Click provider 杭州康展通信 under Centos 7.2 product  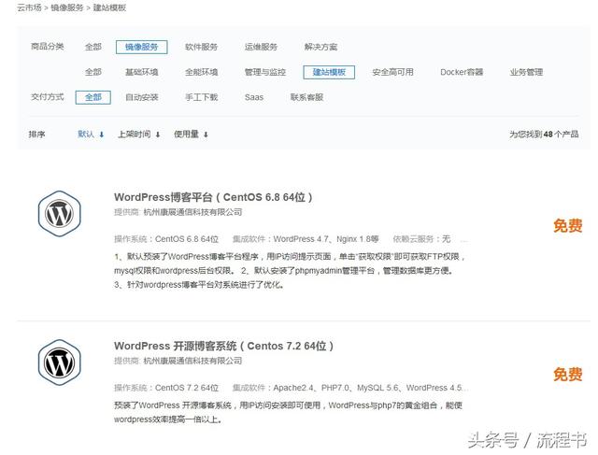click(x=192, y=361)
